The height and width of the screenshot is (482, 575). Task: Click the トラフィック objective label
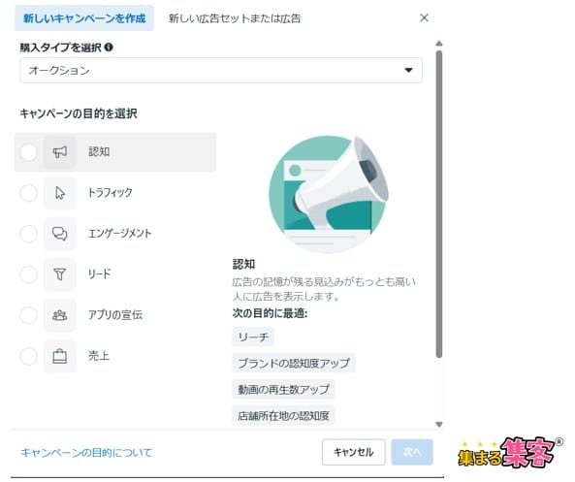point(111,193)
